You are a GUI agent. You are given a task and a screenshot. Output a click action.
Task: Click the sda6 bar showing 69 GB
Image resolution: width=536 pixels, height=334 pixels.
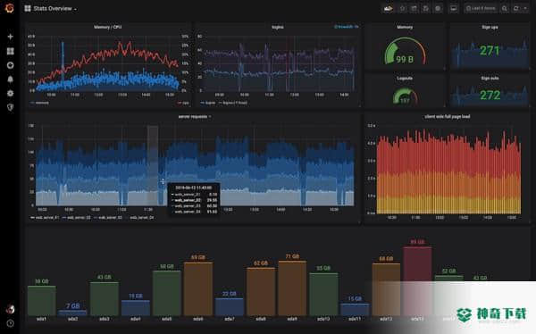click(x=198, y=288)
